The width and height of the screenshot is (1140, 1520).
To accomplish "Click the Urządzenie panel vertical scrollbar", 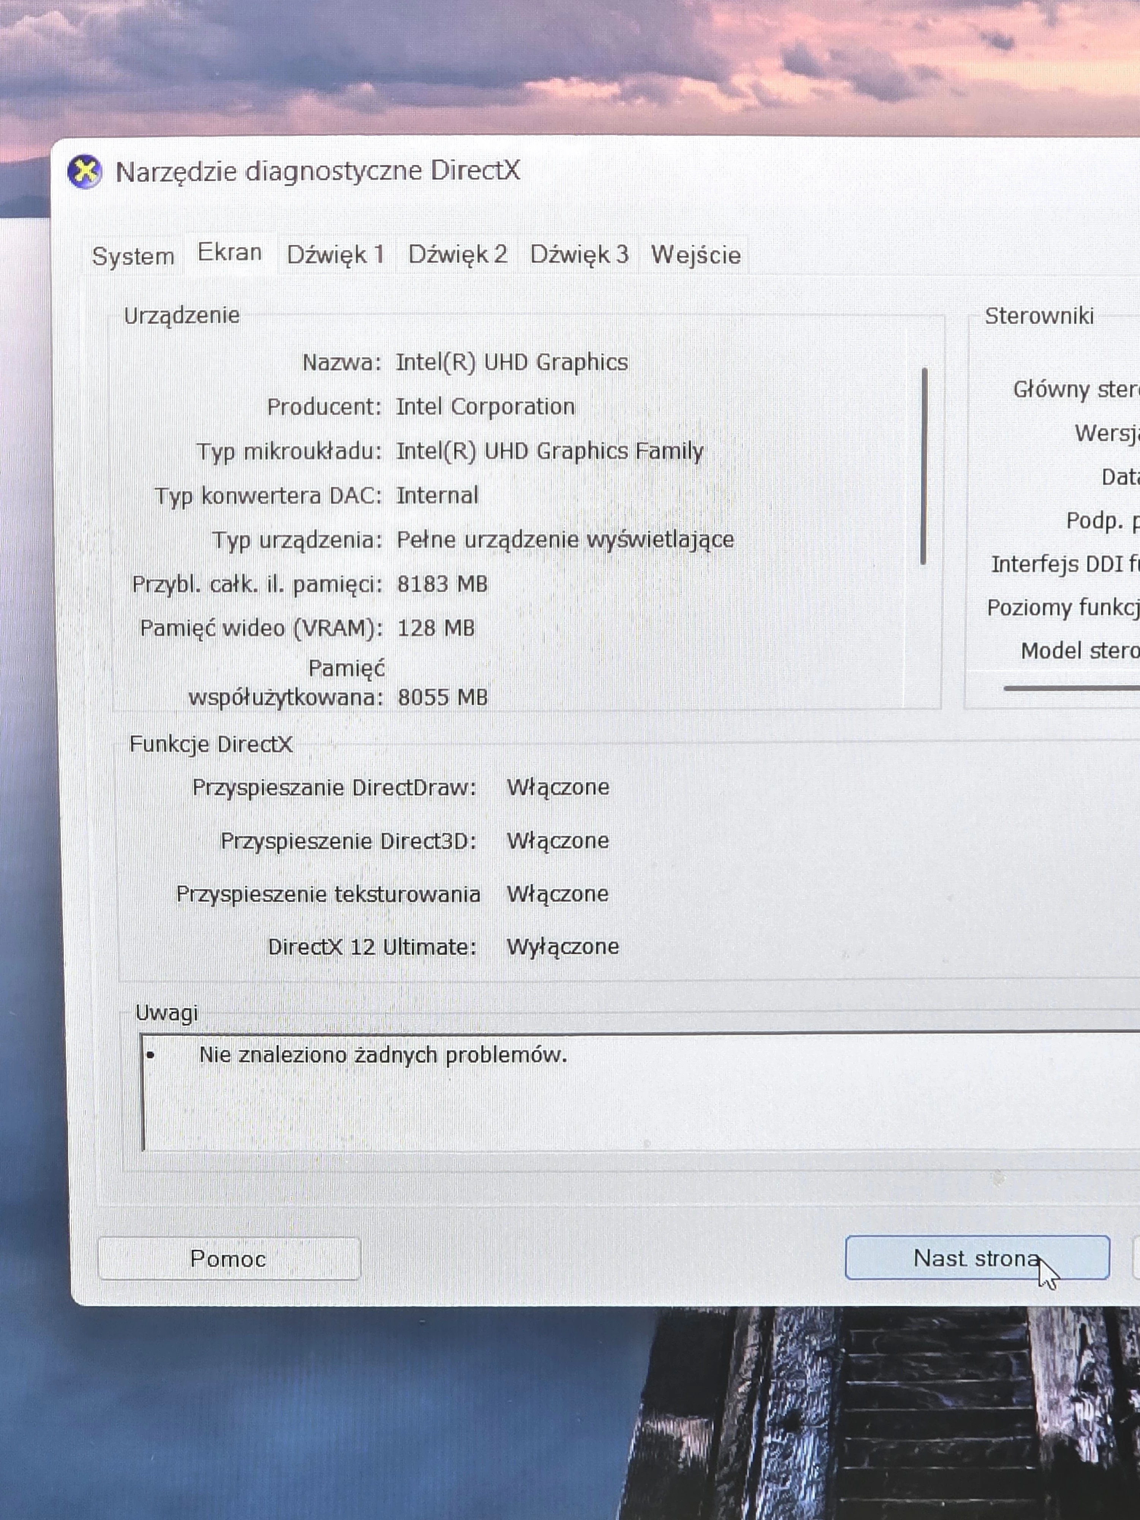I will coord(924,467).
